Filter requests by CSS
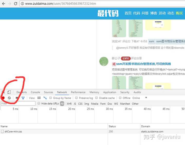This screenshot has height=145, width=185. pyautogui.click(x=80, y=104)
